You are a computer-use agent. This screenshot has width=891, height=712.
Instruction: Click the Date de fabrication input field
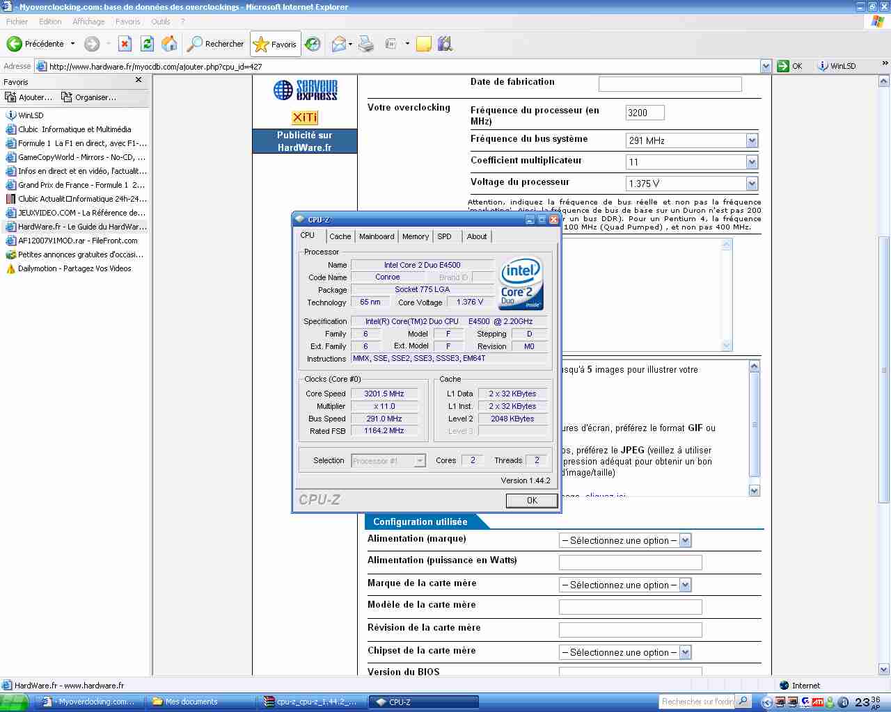click(x=670, y=84)
